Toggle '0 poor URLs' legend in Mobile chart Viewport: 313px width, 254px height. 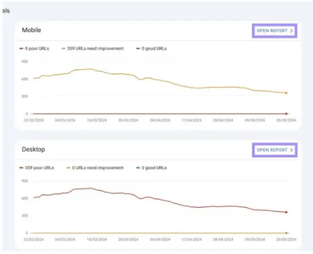pyautogui.click(x=34, y=48)
